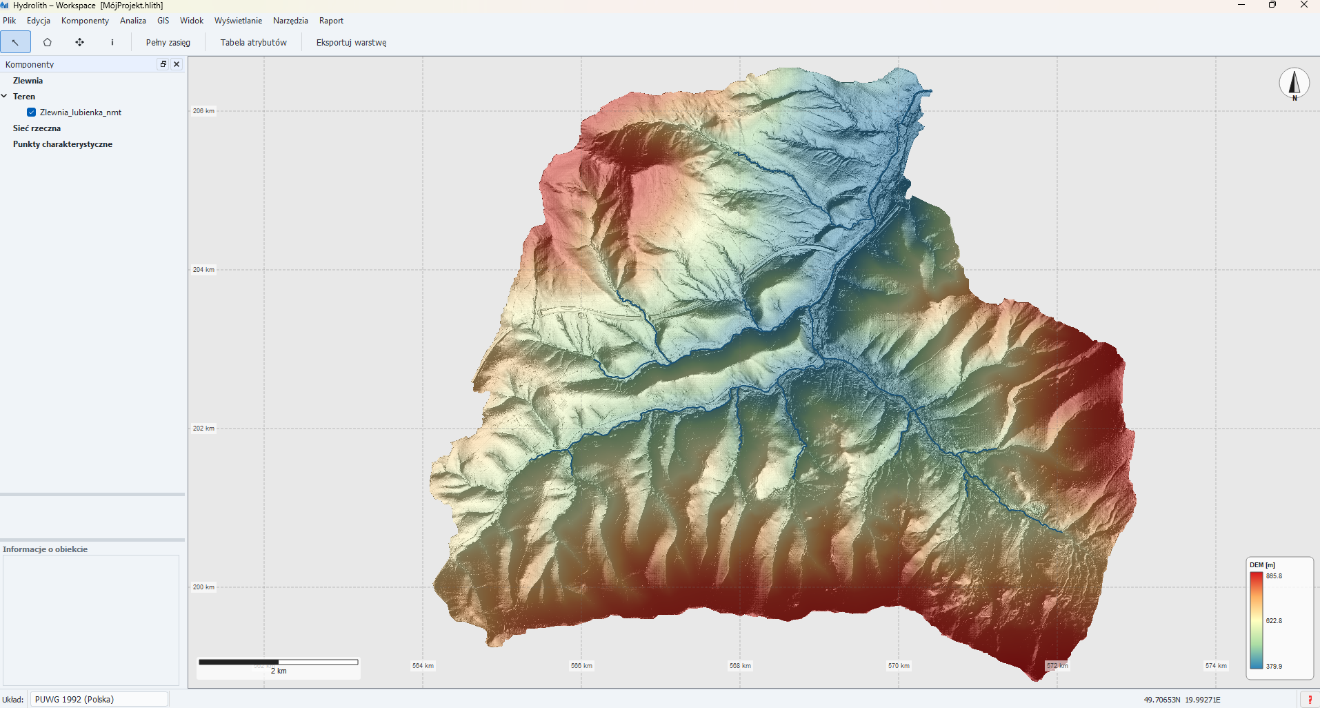Select the polygon drawing tool

tap(48, 42)
